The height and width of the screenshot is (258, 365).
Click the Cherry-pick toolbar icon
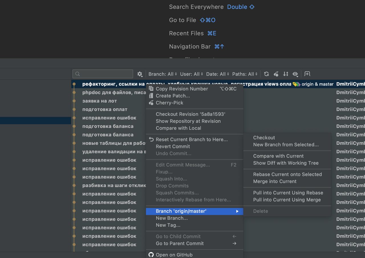(x=276, y=74)
